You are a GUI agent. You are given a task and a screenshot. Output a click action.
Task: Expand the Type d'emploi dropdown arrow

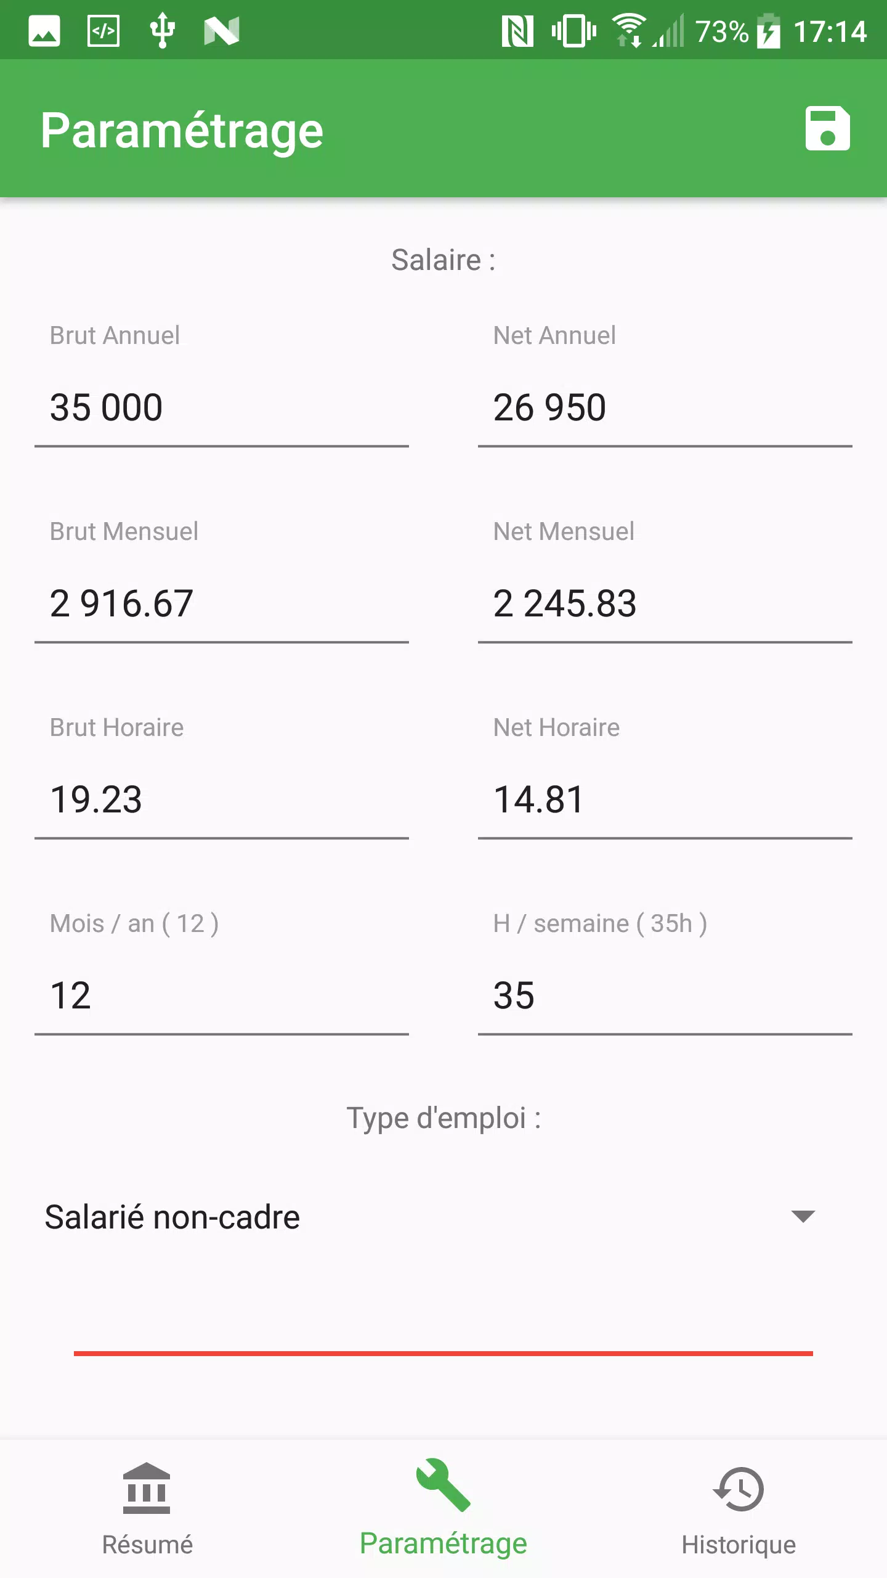(803, 1216)
